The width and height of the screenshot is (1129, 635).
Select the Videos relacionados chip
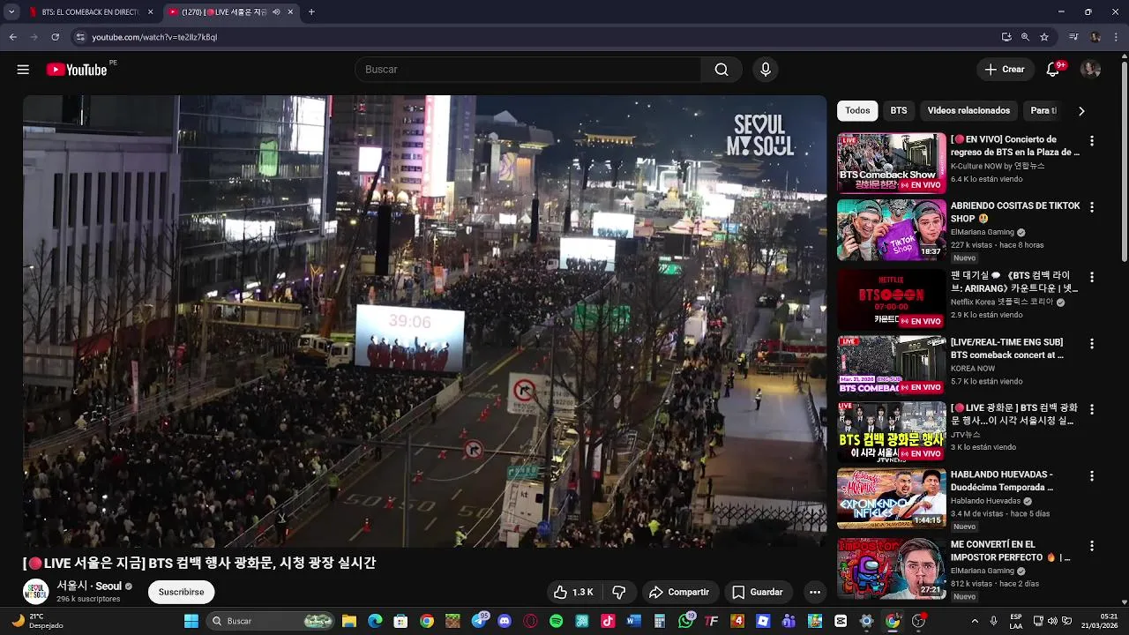point(968,110)
